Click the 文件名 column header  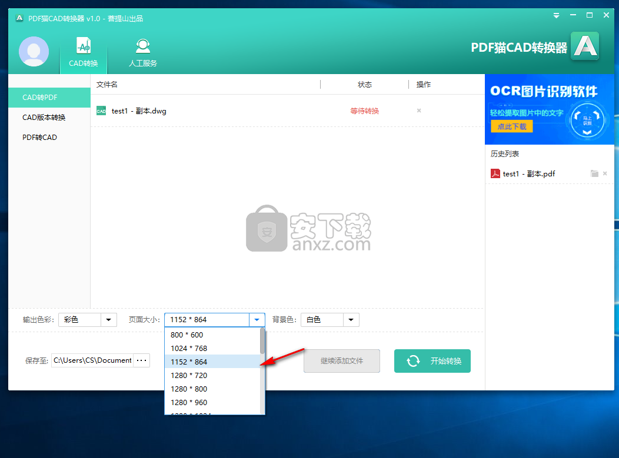pos(107,85)
